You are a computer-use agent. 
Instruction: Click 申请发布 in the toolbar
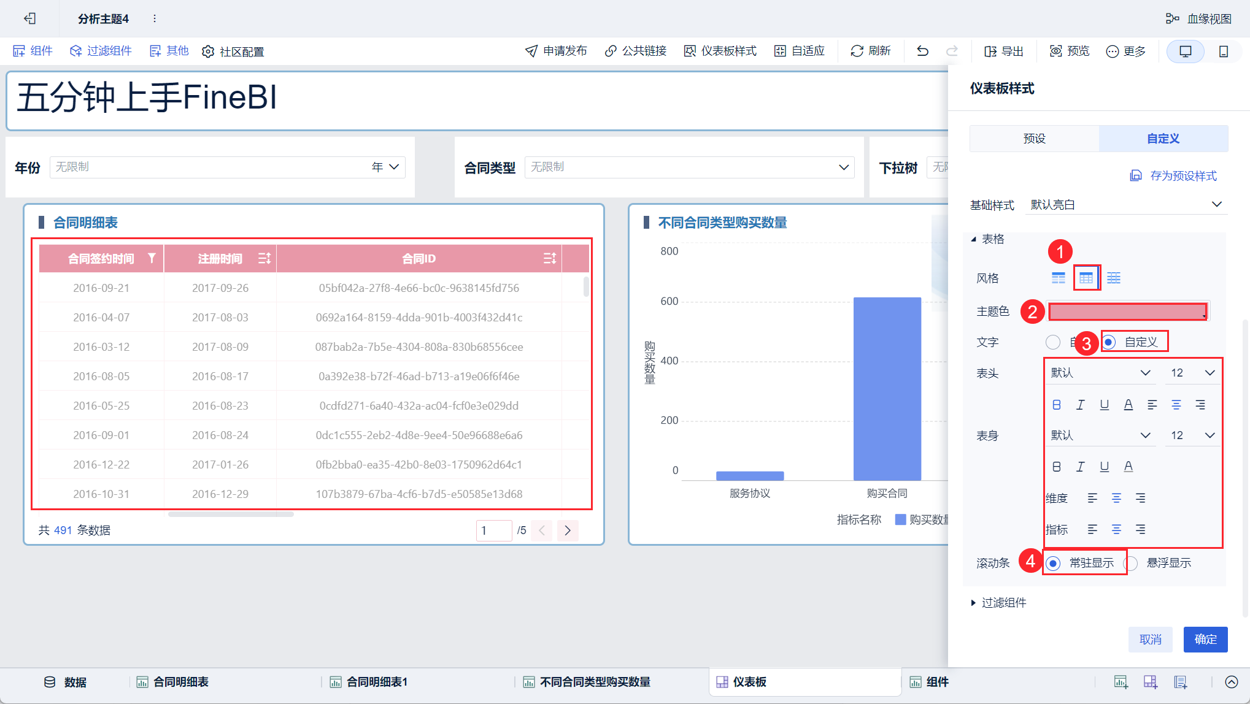pos(556,51)
